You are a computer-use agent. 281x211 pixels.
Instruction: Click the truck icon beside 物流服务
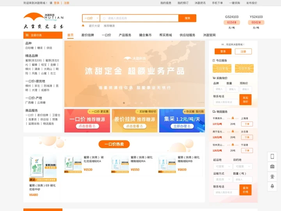[x=214, y=112]
